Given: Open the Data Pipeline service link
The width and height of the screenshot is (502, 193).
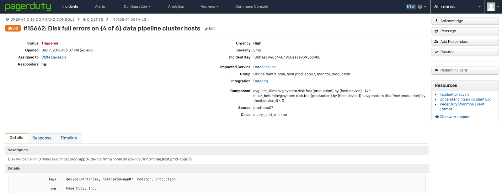Looking at the screenshot, I should point(264,67).
